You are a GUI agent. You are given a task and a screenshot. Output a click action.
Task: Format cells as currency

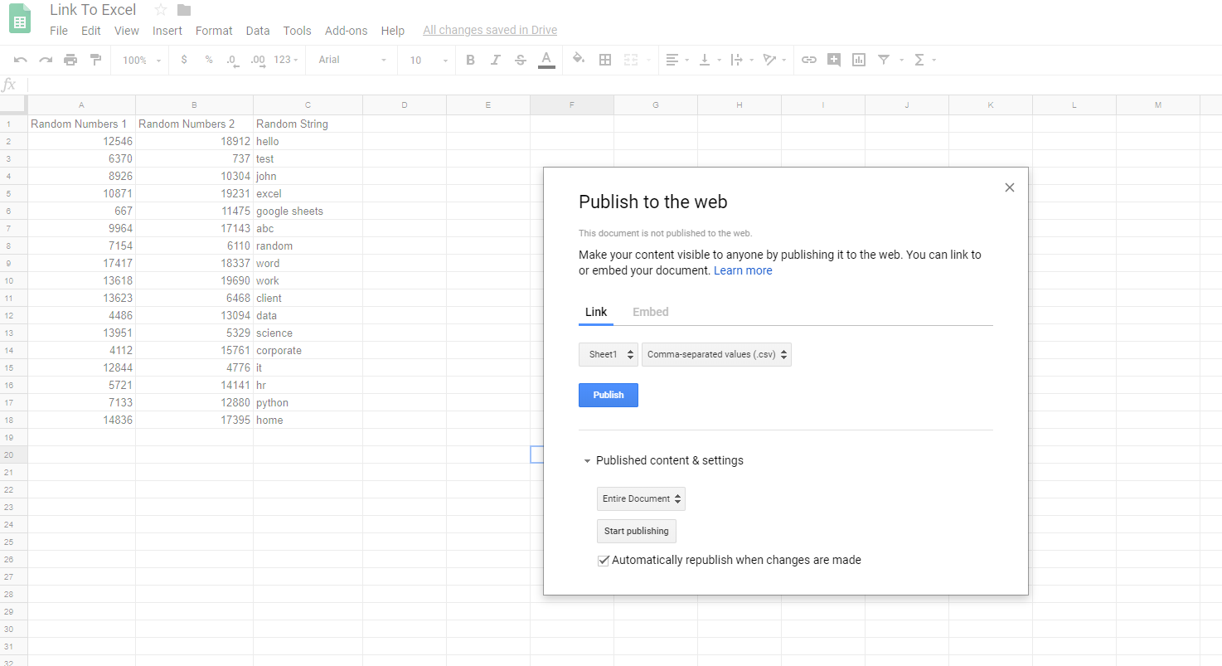coord(184,60)
